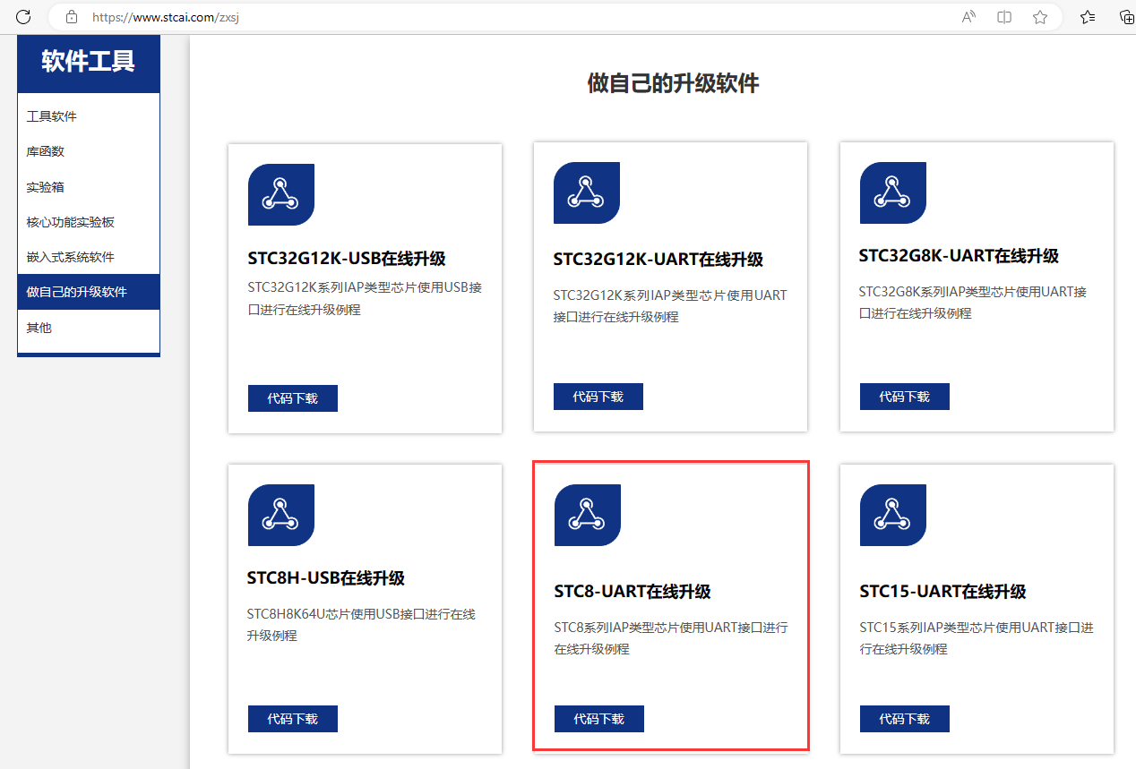Screen dimensions: 1136x769
Task: Click the STC8H-USB在线升级 title
Action: tap(326, 578)
